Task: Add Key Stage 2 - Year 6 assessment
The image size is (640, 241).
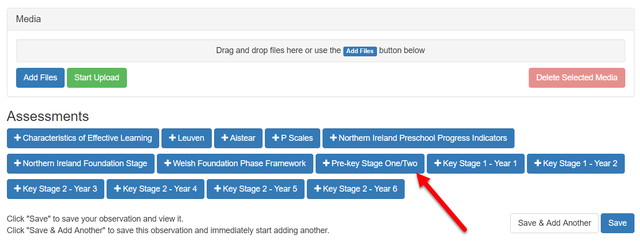Action: point(355,189)
